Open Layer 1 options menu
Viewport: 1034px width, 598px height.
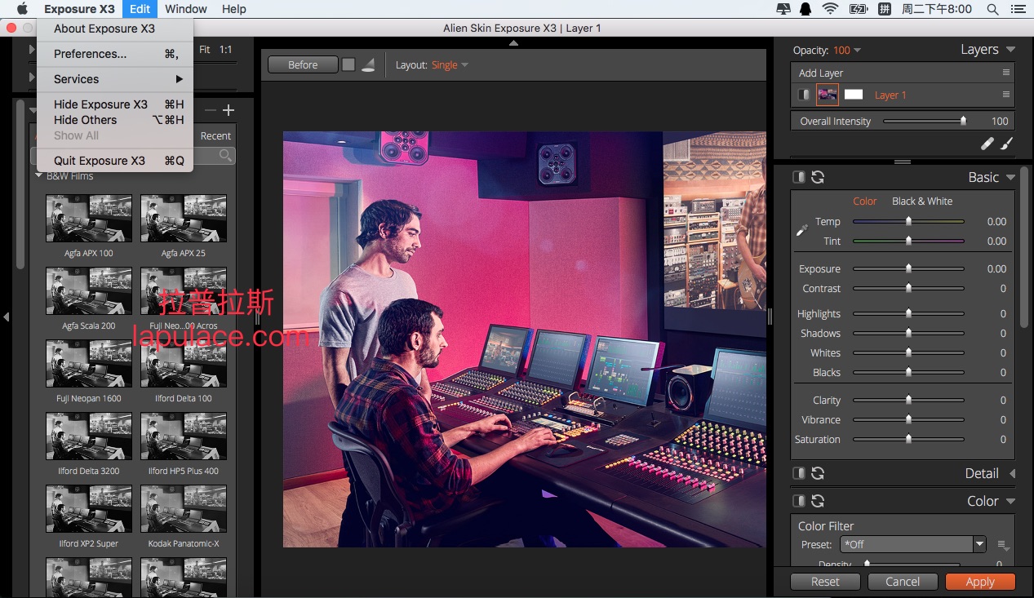pos(1006,95)
